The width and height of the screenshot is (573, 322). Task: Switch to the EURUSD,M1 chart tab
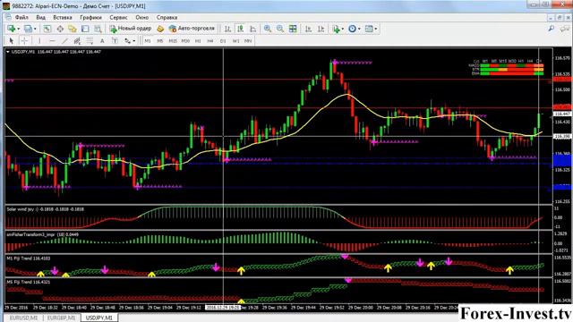pos(23,318)
